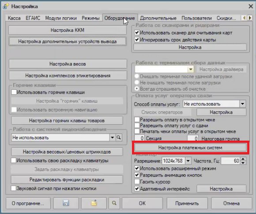Click the Частота, Гц value field
This screenshot has height=214, width=256.
coord(230,161)
